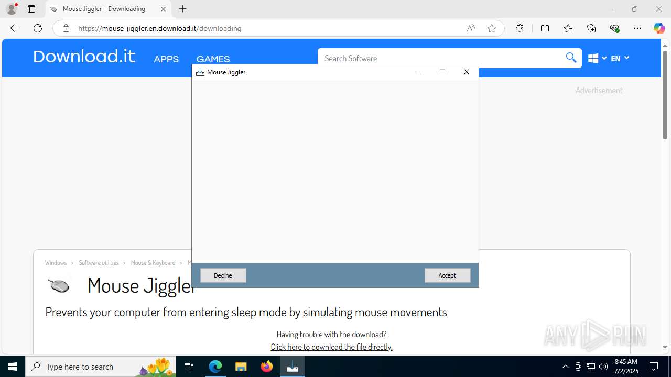Open a new browser tab
671x377 pixels.
click(x=182, y=9)
